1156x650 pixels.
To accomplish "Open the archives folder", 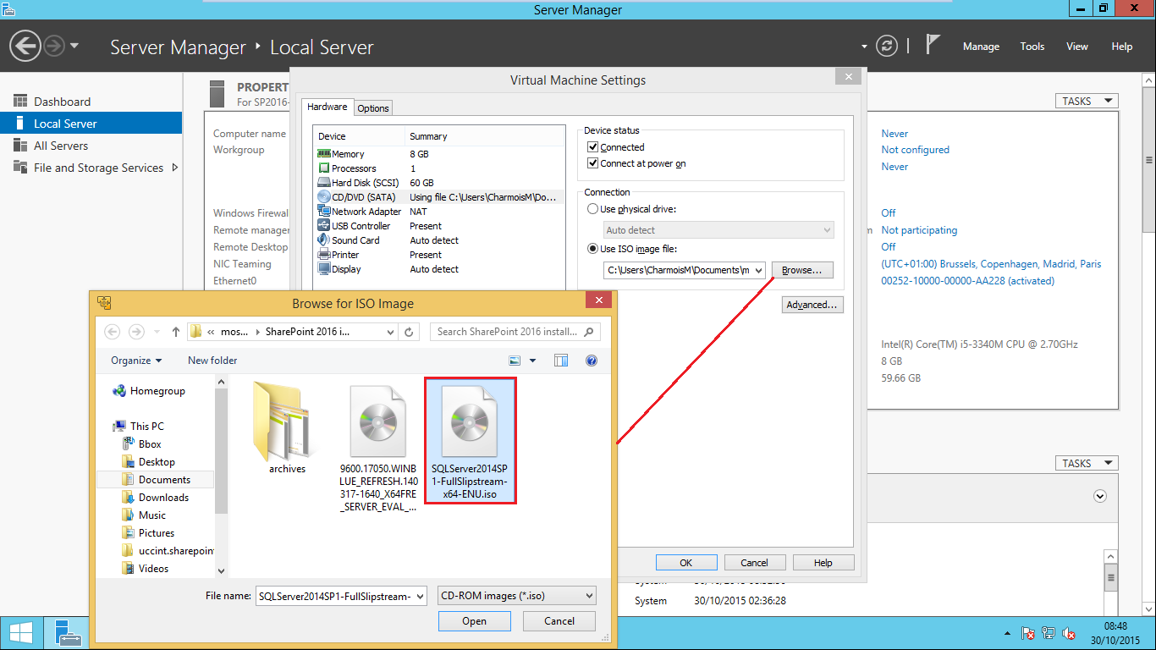I will 288,428.
